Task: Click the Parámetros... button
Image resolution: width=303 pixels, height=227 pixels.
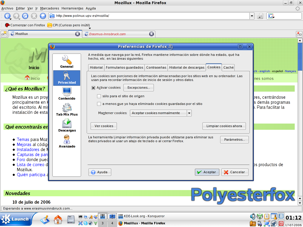Action: 234,140
